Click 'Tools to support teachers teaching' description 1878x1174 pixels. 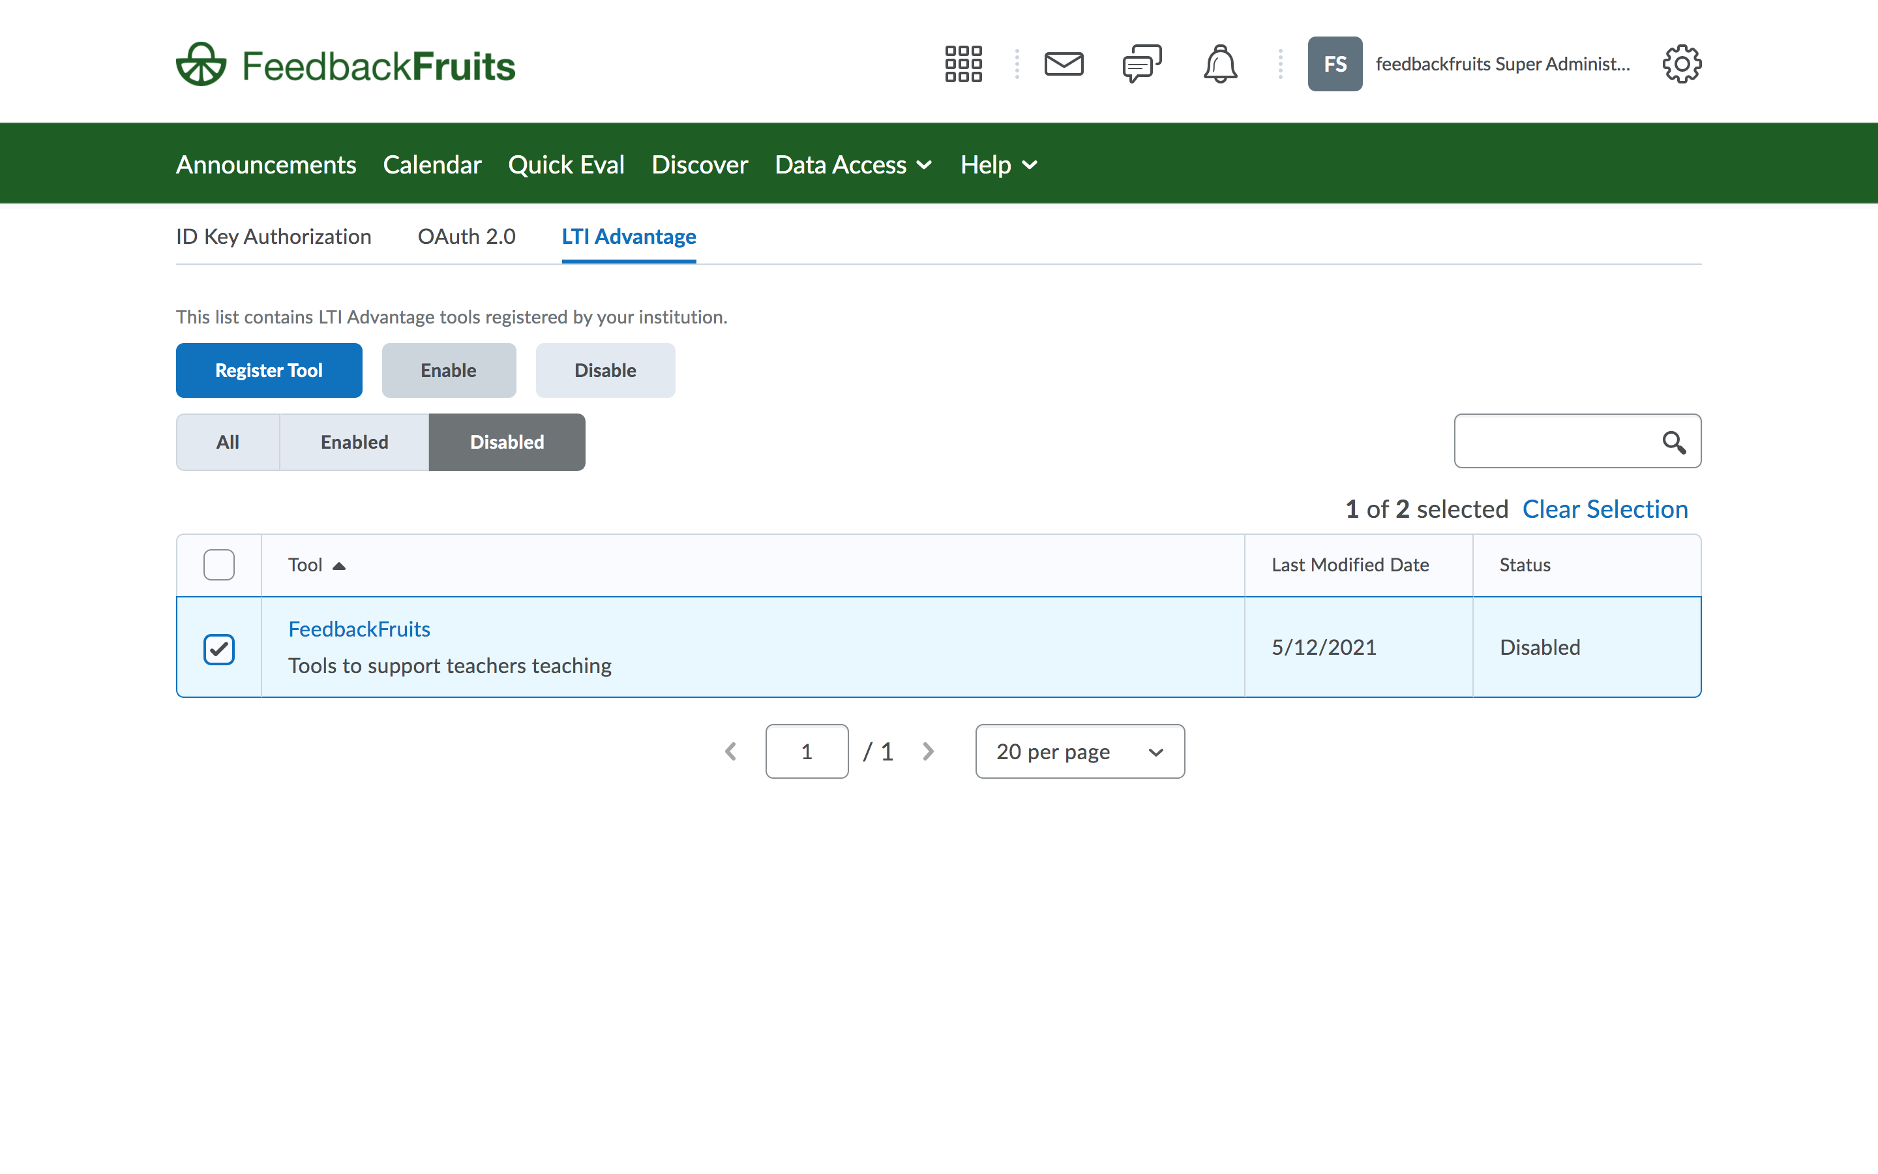point(449,666)
